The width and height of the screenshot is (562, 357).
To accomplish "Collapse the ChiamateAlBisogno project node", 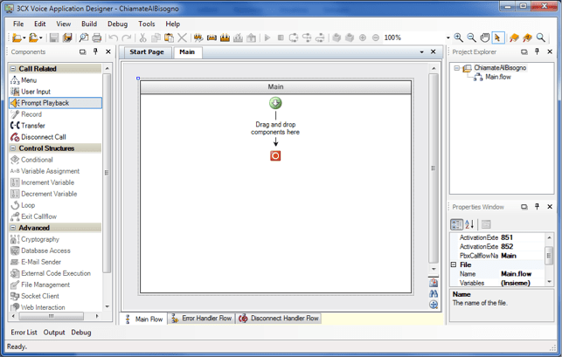I will click(x=456, y=68).
